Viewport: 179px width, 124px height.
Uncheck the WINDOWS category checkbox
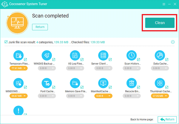[25, 87]
